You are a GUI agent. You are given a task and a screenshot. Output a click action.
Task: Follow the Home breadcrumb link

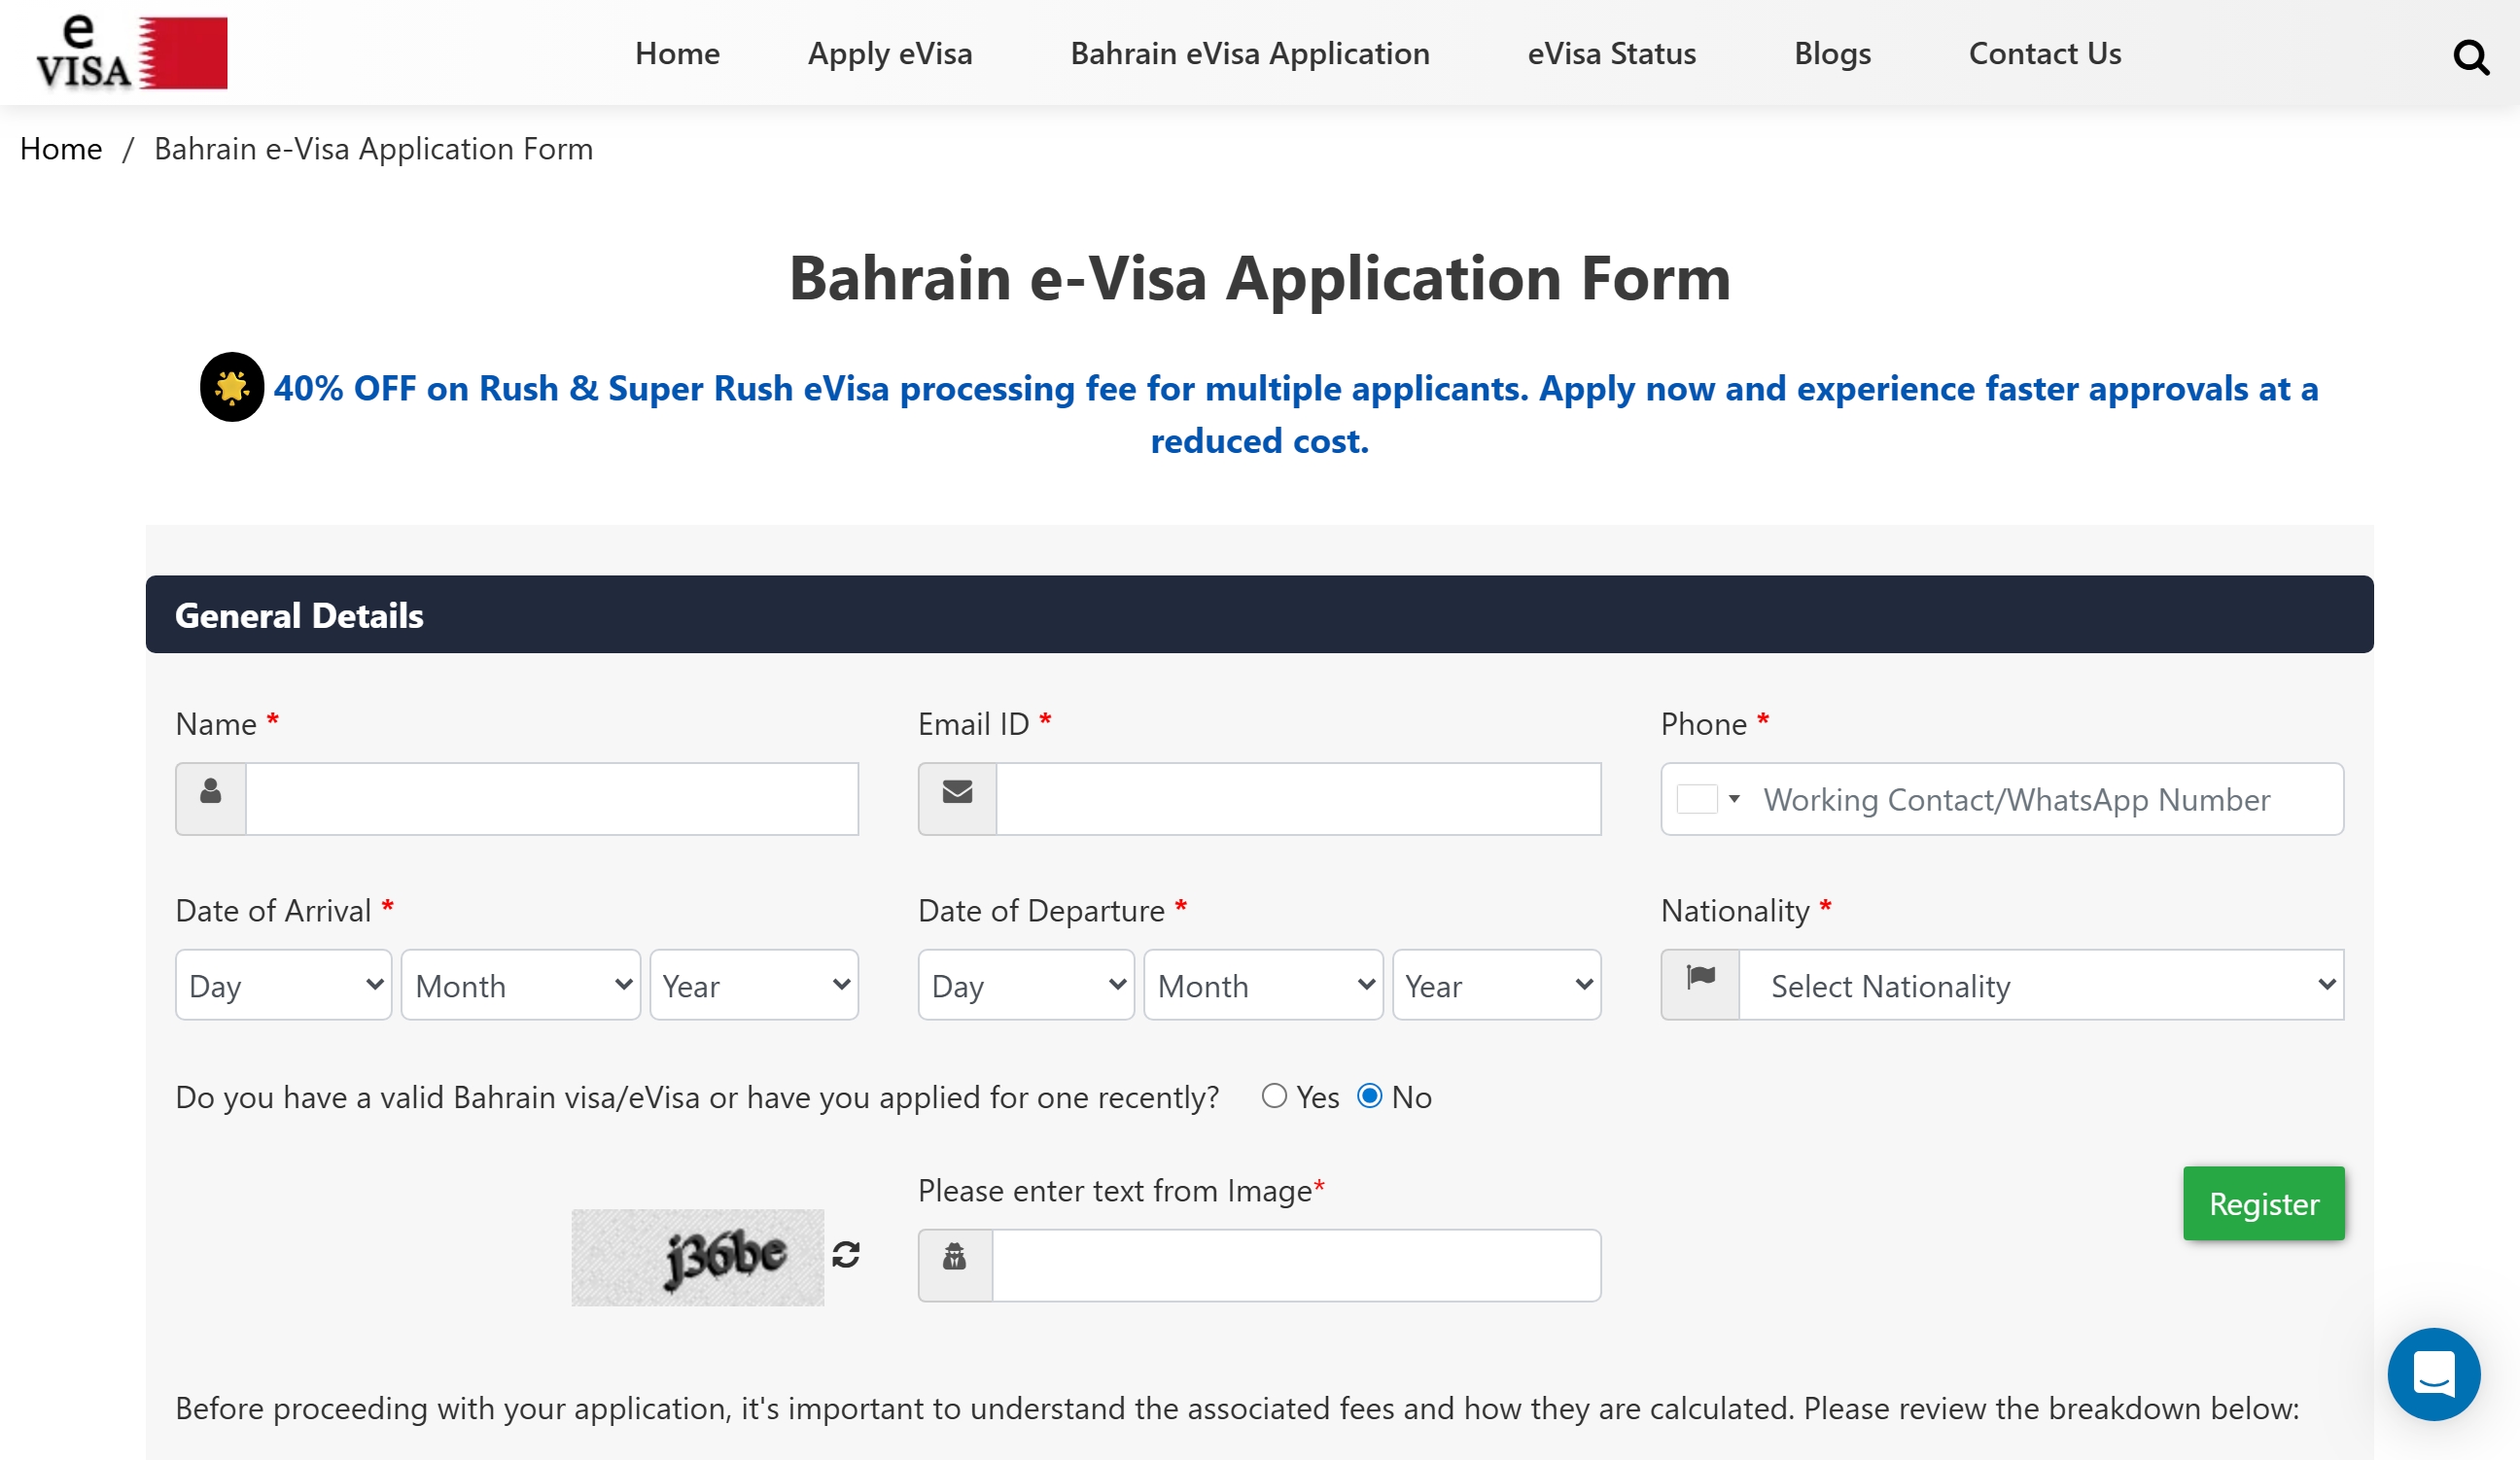(61, 148)
